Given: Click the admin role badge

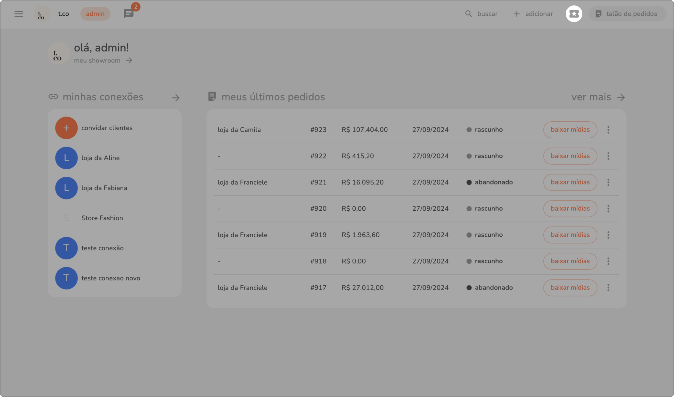Looking at the screenshot, I should (x=95, y=14).
